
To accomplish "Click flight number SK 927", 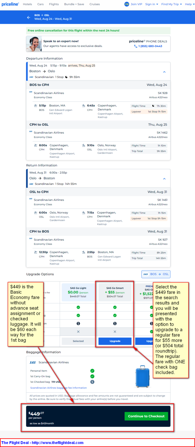I will 162,240.
